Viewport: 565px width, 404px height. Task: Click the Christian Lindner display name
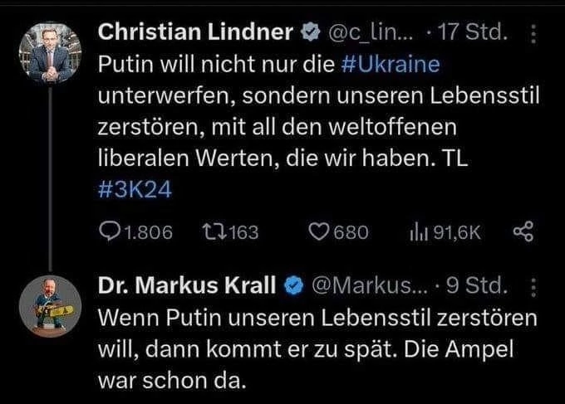(195, 33)
